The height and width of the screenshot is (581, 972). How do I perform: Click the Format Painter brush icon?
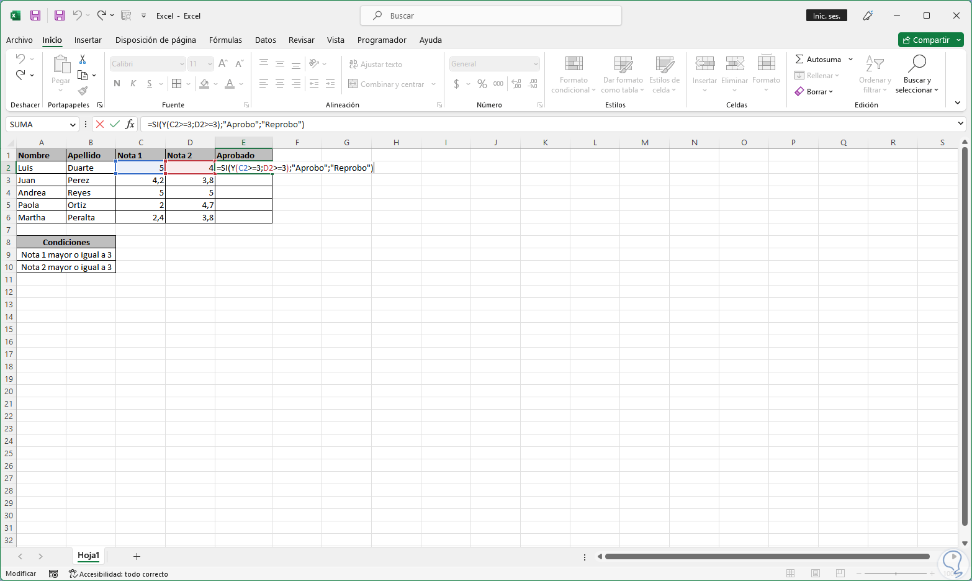pyautogui.click(x=83, y=91)
